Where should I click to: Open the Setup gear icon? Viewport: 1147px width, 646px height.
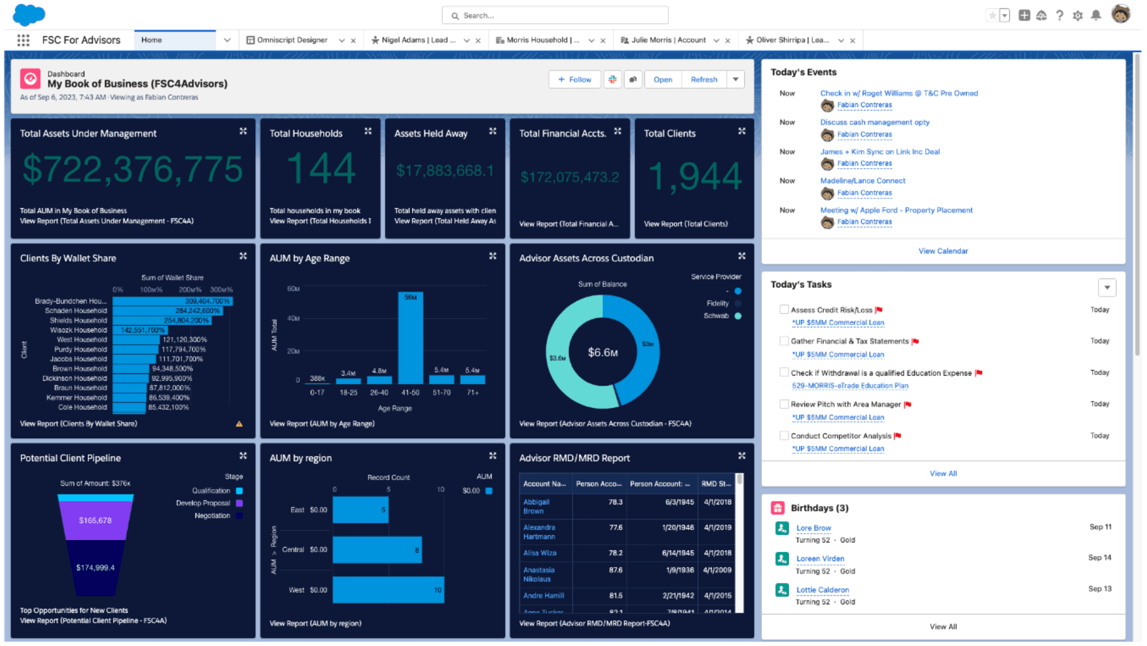point(1078,16)
